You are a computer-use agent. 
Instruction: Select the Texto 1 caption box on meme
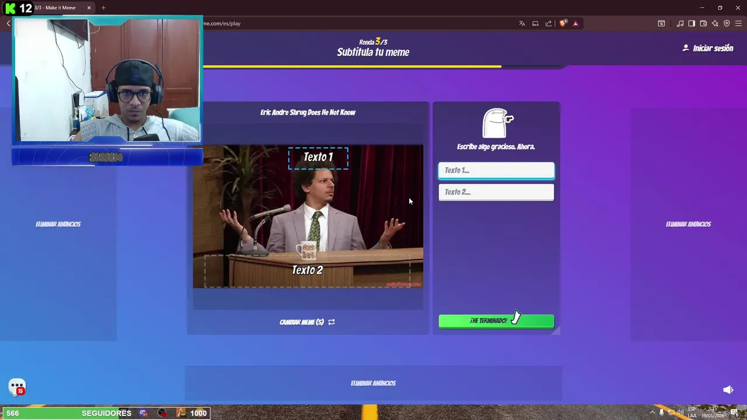tap(318, 157)
